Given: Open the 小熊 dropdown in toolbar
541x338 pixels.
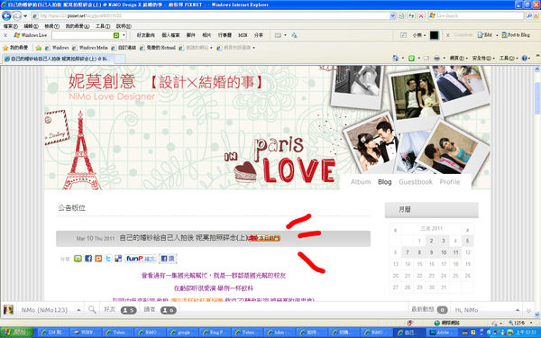Looking at the screenshot, I should coord(419,35).
